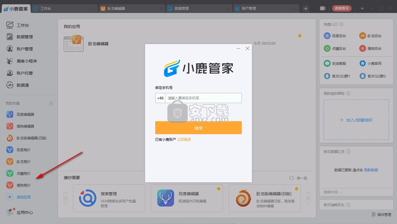Image resolution: width=397 pixels, height=224 pixels.
Task: Open 鹿客小程序 in the sidebar
Action: (22, 61)
